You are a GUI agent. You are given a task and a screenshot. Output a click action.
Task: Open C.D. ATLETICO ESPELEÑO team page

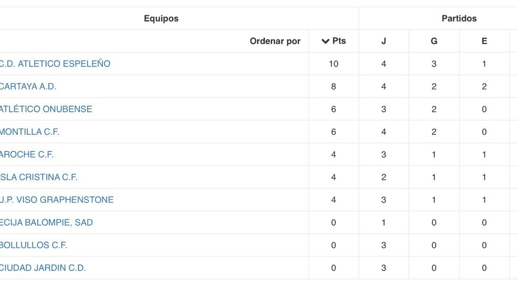click(55, 64)
